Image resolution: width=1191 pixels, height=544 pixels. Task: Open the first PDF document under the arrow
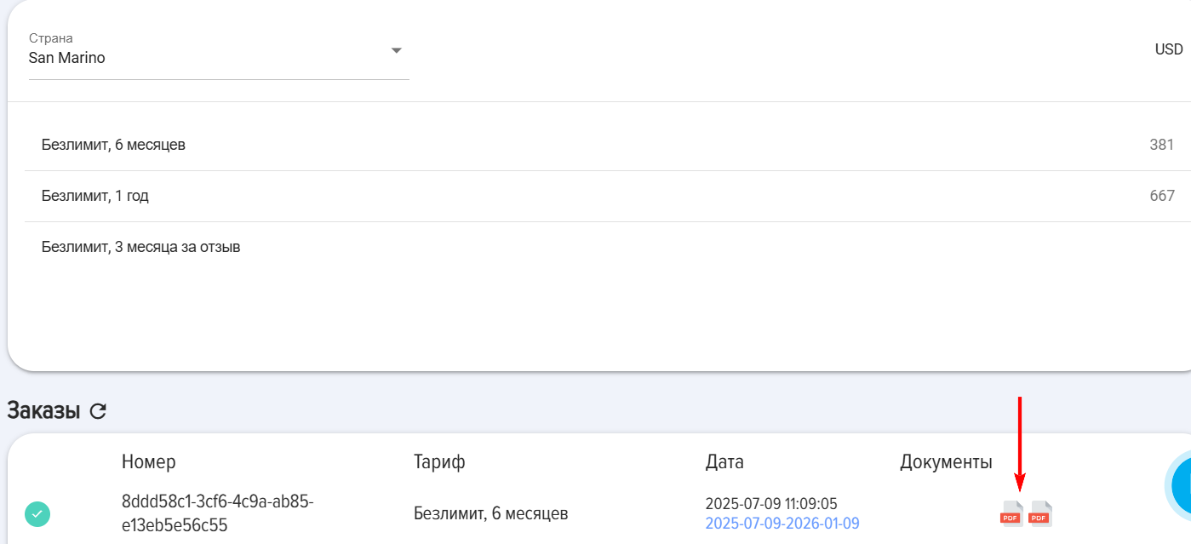[x=1011, y=514]
